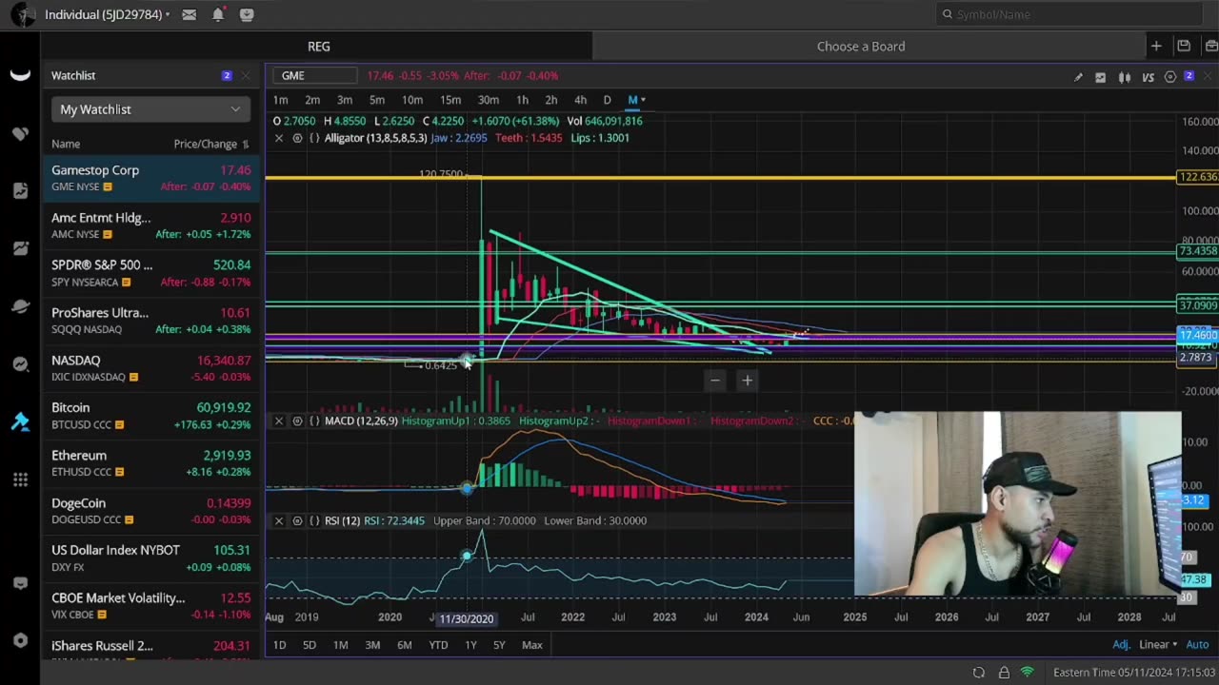Click the add board plus icon

(x=1155, y=46)
